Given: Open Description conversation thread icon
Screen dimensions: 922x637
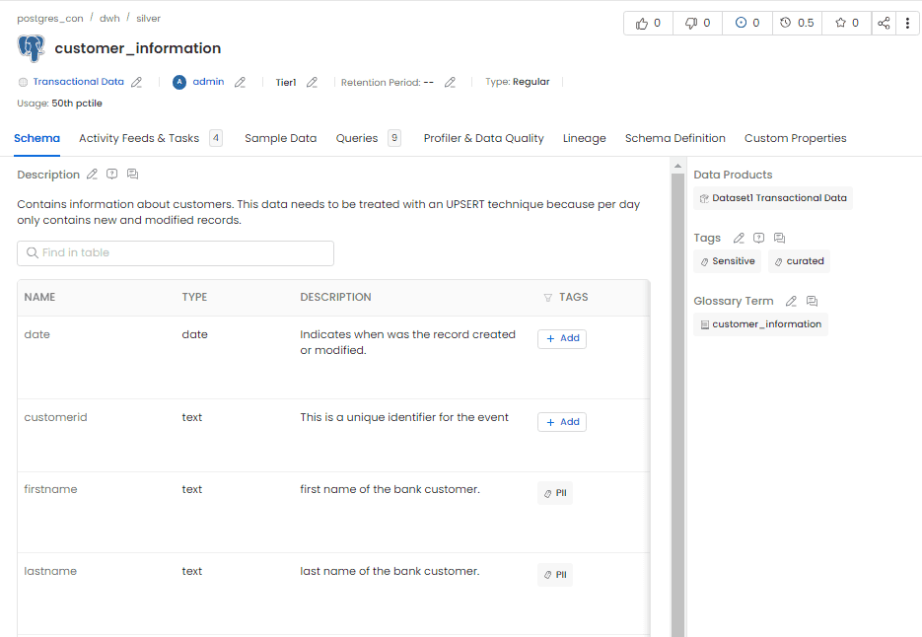Looking at the screenshot, I should click(132, 175).
